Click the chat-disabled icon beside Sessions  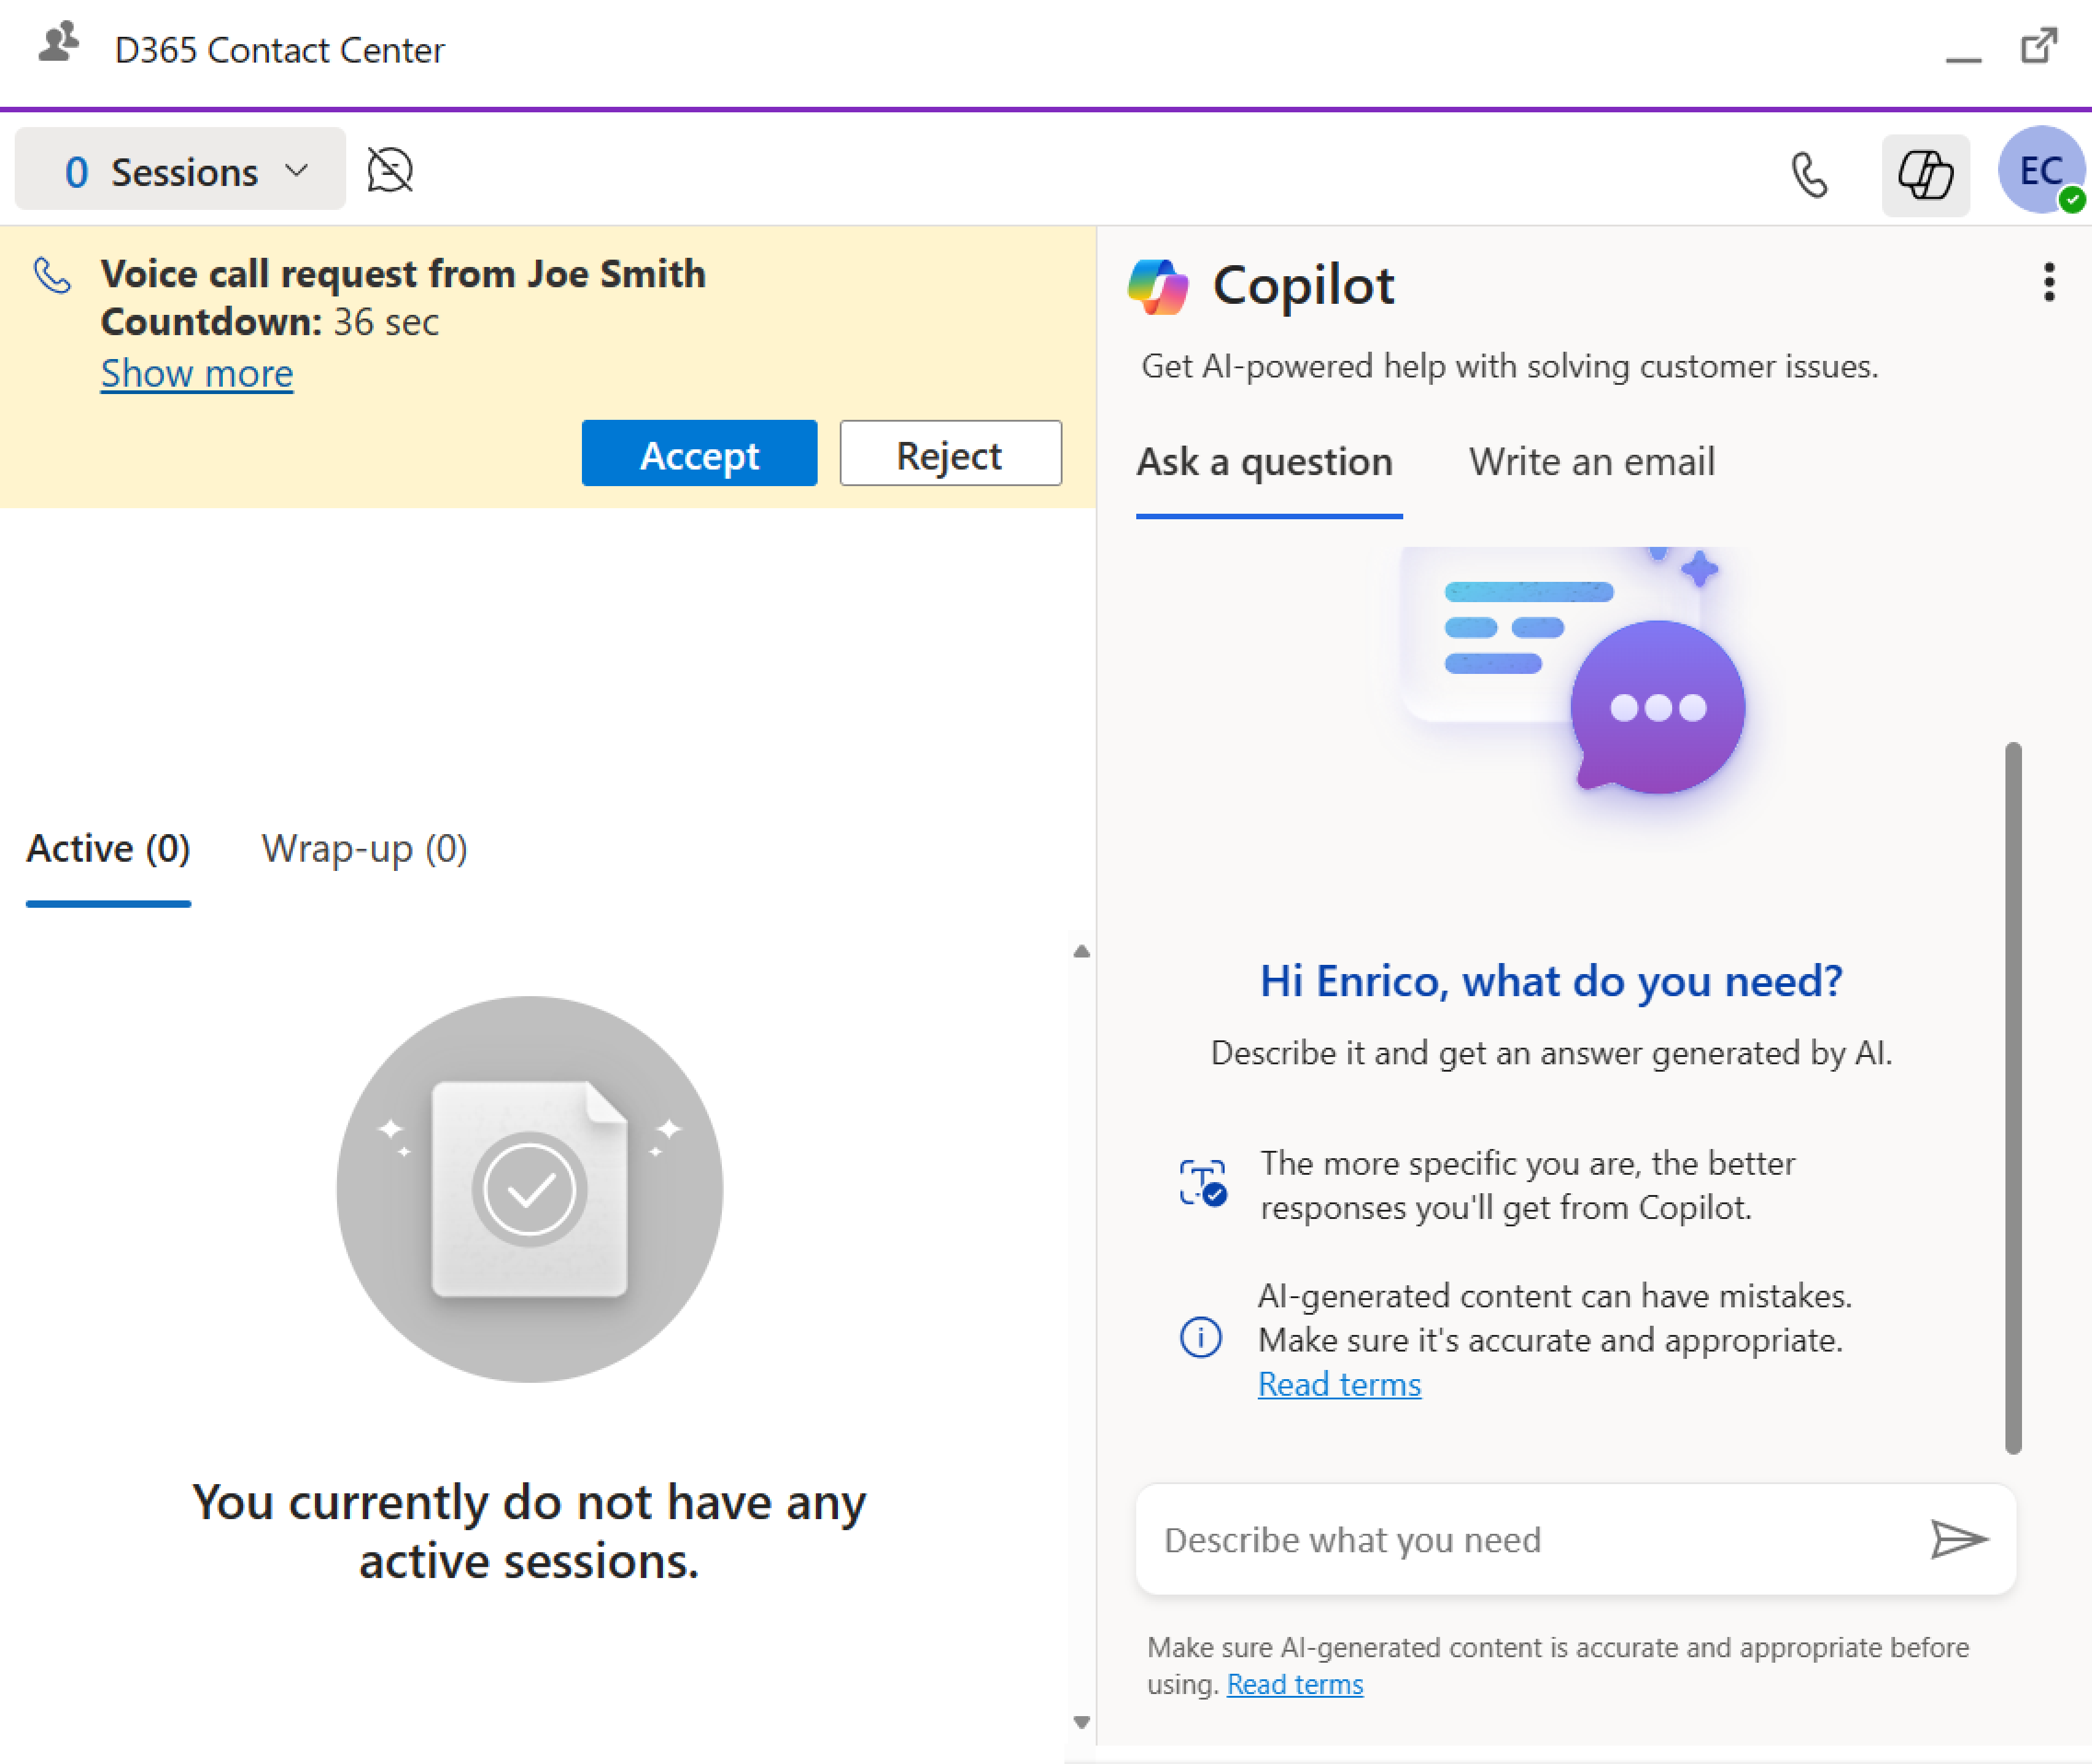[390, 170]
